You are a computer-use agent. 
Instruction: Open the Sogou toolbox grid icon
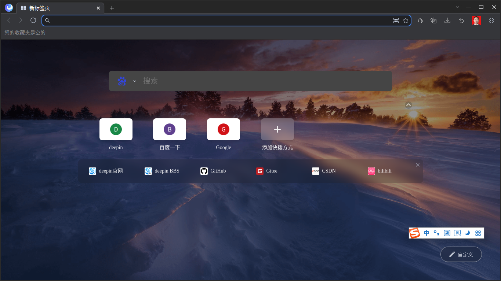pos(478,233)
